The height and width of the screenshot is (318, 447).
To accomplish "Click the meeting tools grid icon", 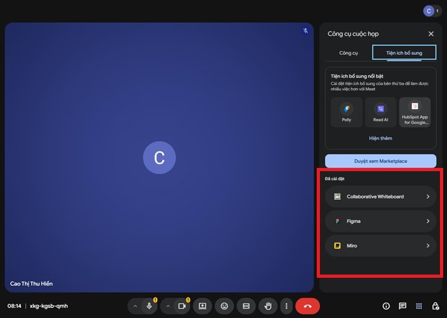I will [x=419, y=307].
